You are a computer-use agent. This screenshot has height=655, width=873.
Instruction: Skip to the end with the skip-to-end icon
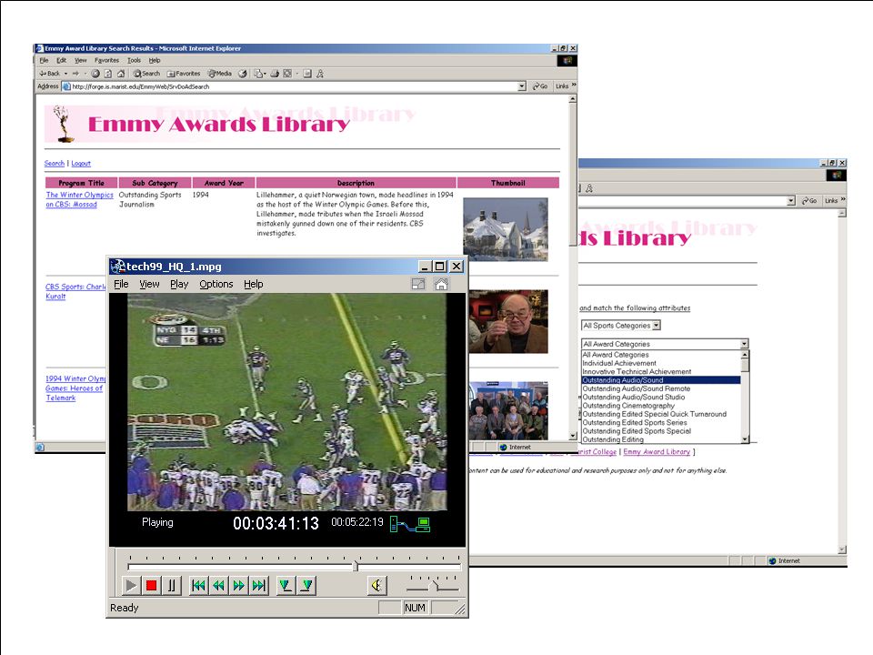[x=259, y=585]
